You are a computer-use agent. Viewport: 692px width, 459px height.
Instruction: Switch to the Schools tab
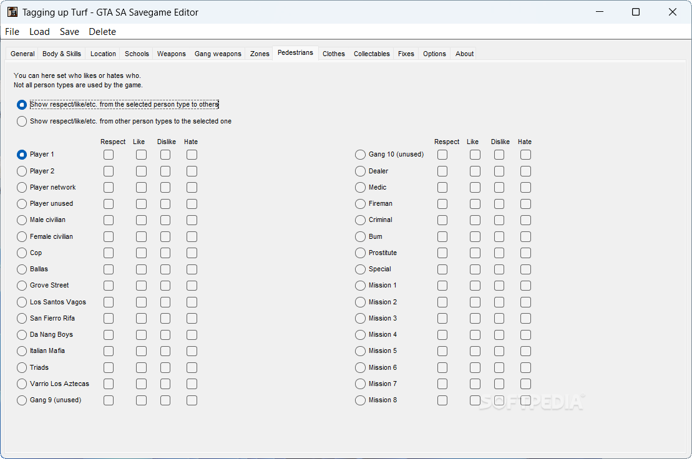pos(137,54)
